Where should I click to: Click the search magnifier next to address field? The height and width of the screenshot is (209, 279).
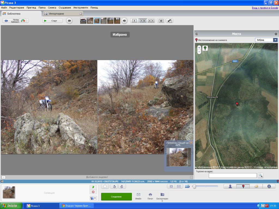point(260,176)
